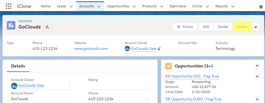Open the Opportunities (3+) related list title
This screenshot has height=103, width=265.
[x=194, y=66]
